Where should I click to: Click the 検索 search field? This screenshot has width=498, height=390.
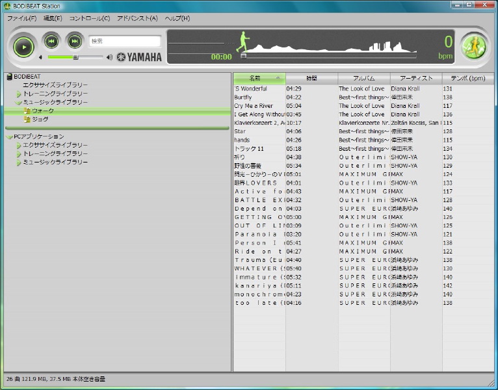124,41
